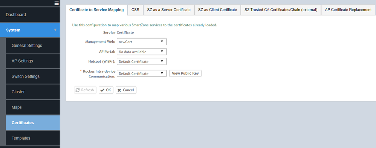This screenshot has width=376, height=148.
Task: Open the AP Portal certificate dropdown
Action: click(x=142, y=52)
